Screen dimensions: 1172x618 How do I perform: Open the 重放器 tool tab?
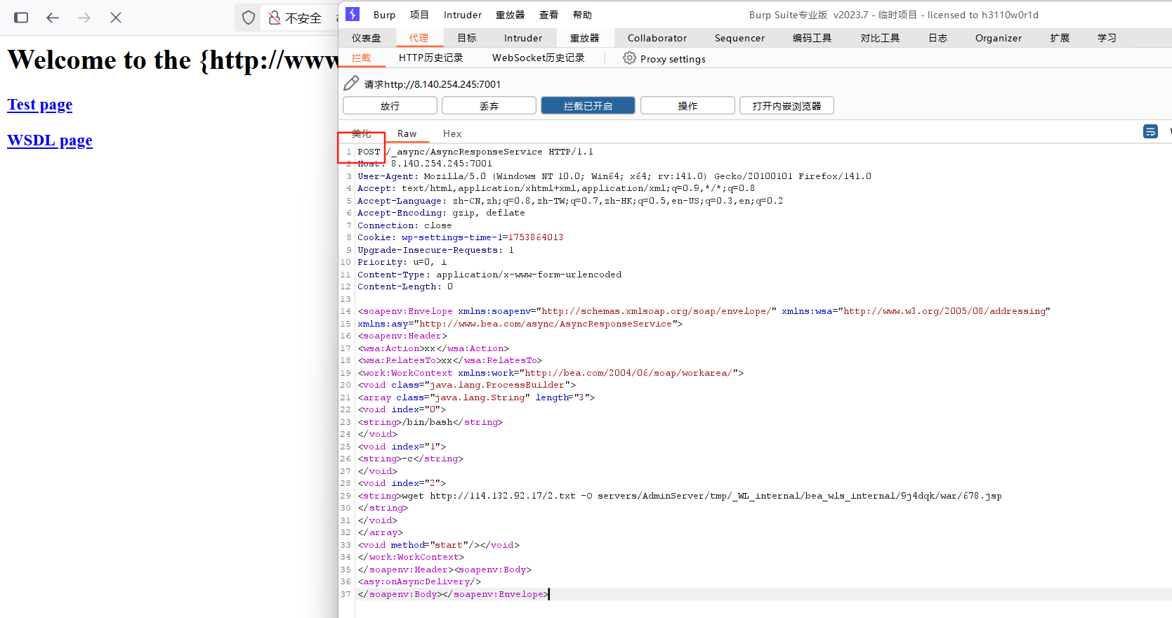click(584, 38)
